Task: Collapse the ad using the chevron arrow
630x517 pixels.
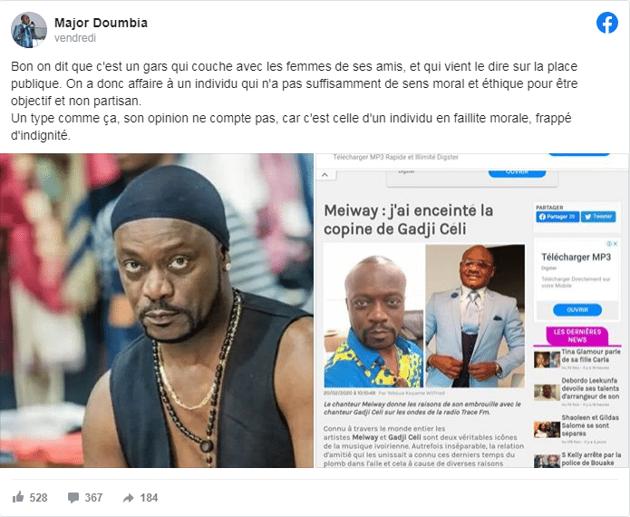Action: tap(325, 175)
